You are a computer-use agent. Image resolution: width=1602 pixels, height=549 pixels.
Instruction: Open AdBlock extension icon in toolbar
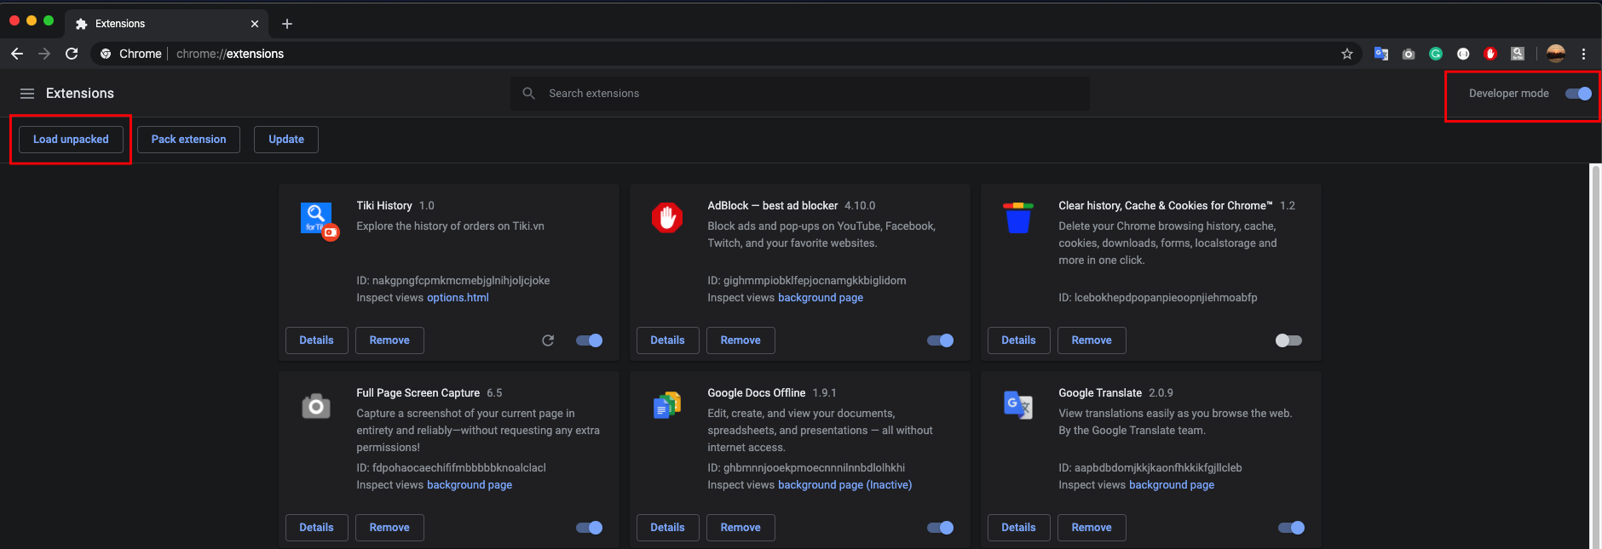pos(1490,54)
